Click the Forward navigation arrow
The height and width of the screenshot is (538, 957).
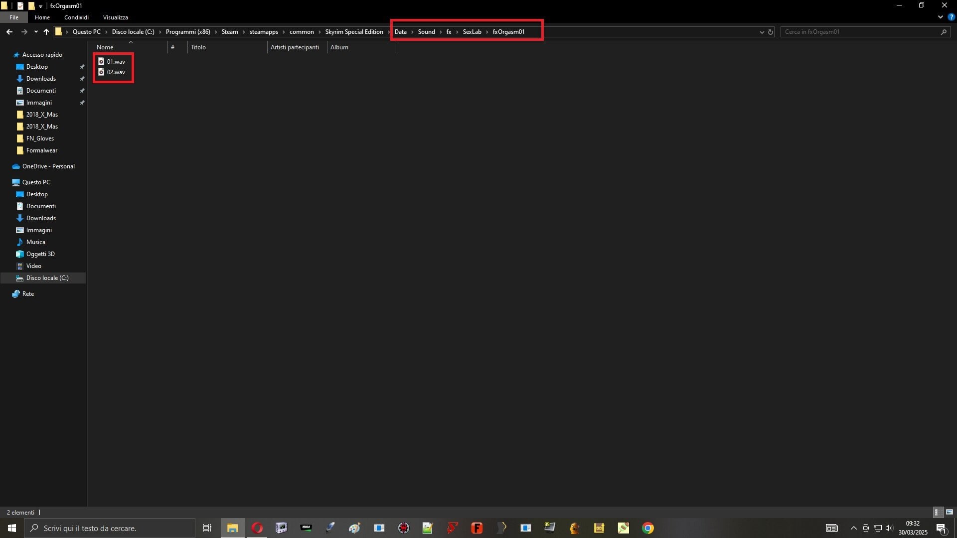[24, 32]
